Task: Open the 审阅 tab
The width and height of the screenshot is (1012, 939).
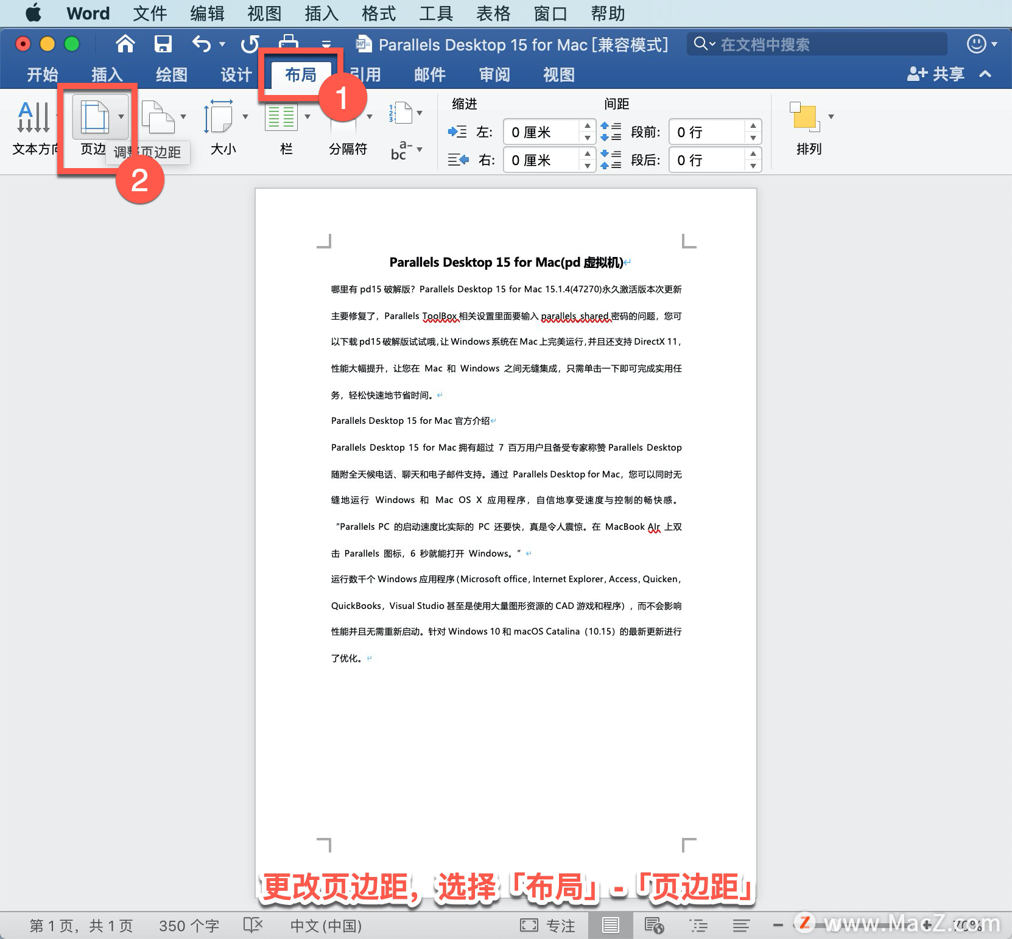Action: click(x=494, y=75)
